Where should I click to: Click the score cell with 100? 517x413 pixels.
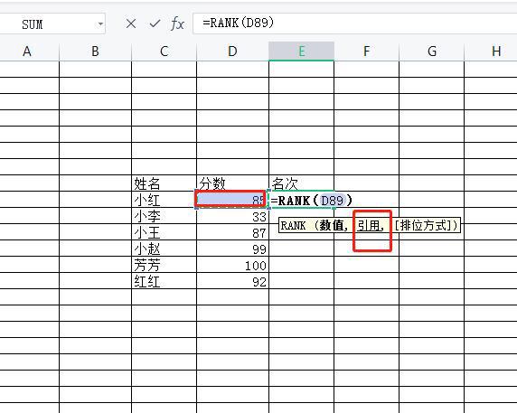point(232,265)
